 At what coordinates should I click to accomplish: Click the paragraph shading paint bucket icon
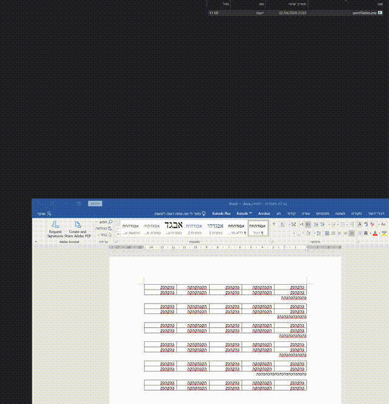click(x=308, y=234)
